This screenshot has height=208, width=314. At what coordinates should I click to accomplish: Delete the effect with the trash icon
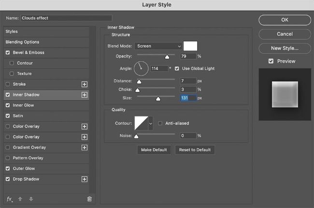(89, 199)
